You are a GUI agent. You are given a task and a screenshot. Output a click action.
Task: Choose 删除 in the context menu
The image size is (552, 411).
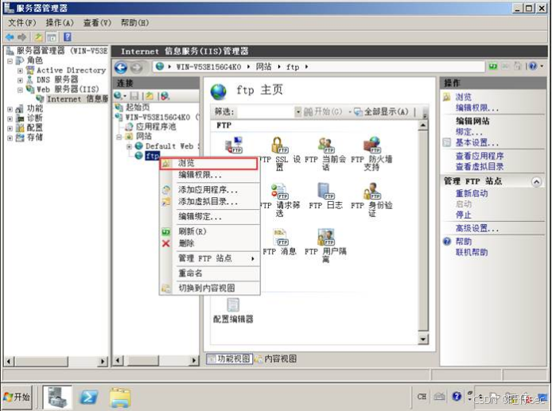tap(210, 243)
